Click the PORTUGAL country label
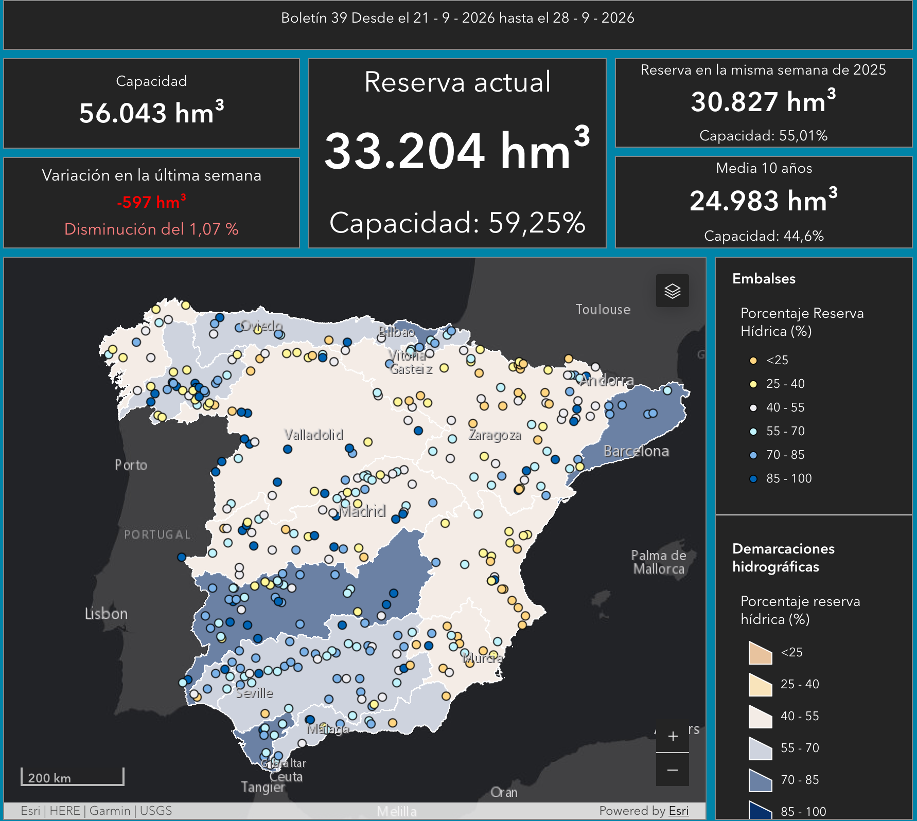The image size is (917, 821). [x=157, y=535]
